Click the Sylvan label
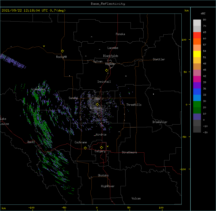Image resolution: width=216 pixels, height=211 pixels. click(x=98, y=61)
